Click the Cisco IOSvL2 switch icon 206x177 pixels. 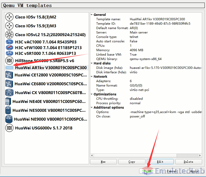pyautogui.click(x=9, y=35)
